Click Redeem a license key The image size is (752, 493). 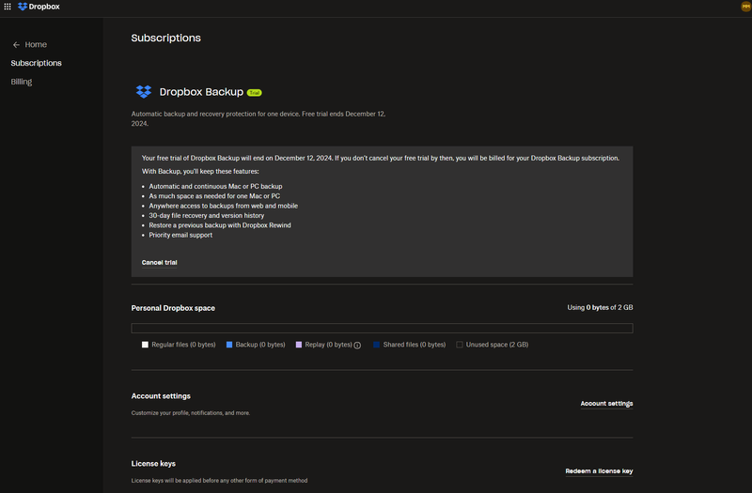coord(599,470)
